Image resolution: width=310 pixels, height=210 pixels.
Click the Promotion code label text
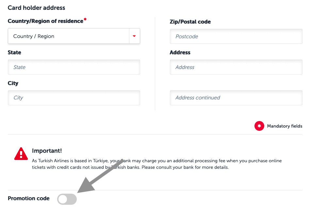[x=29, y=198]
